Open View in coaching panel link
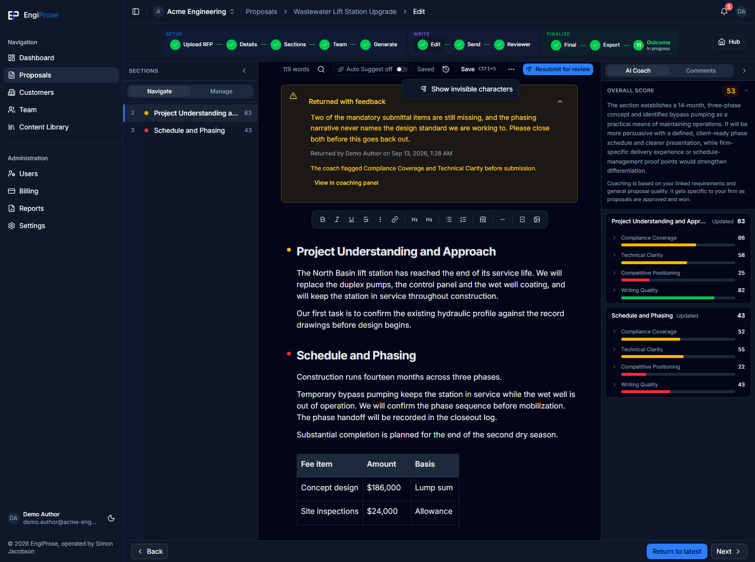This screenshot has width=755, height=562. (346, 183)
